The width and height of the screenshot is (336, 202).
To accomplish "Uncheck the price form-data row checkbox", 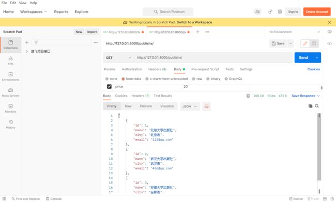I will pyautogui.click(x=109, y=87).
